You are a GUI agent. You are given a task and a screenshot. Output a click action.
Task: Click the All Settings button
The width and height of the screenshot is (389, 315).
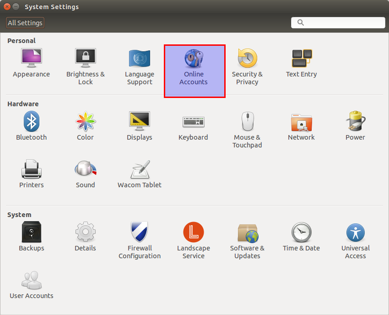[25, 23]
